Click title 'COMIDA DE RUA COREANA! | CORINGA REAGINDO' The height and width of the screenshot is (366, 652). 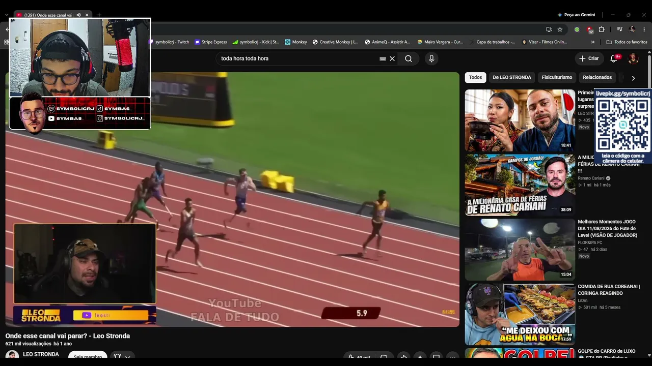(609, 290)
